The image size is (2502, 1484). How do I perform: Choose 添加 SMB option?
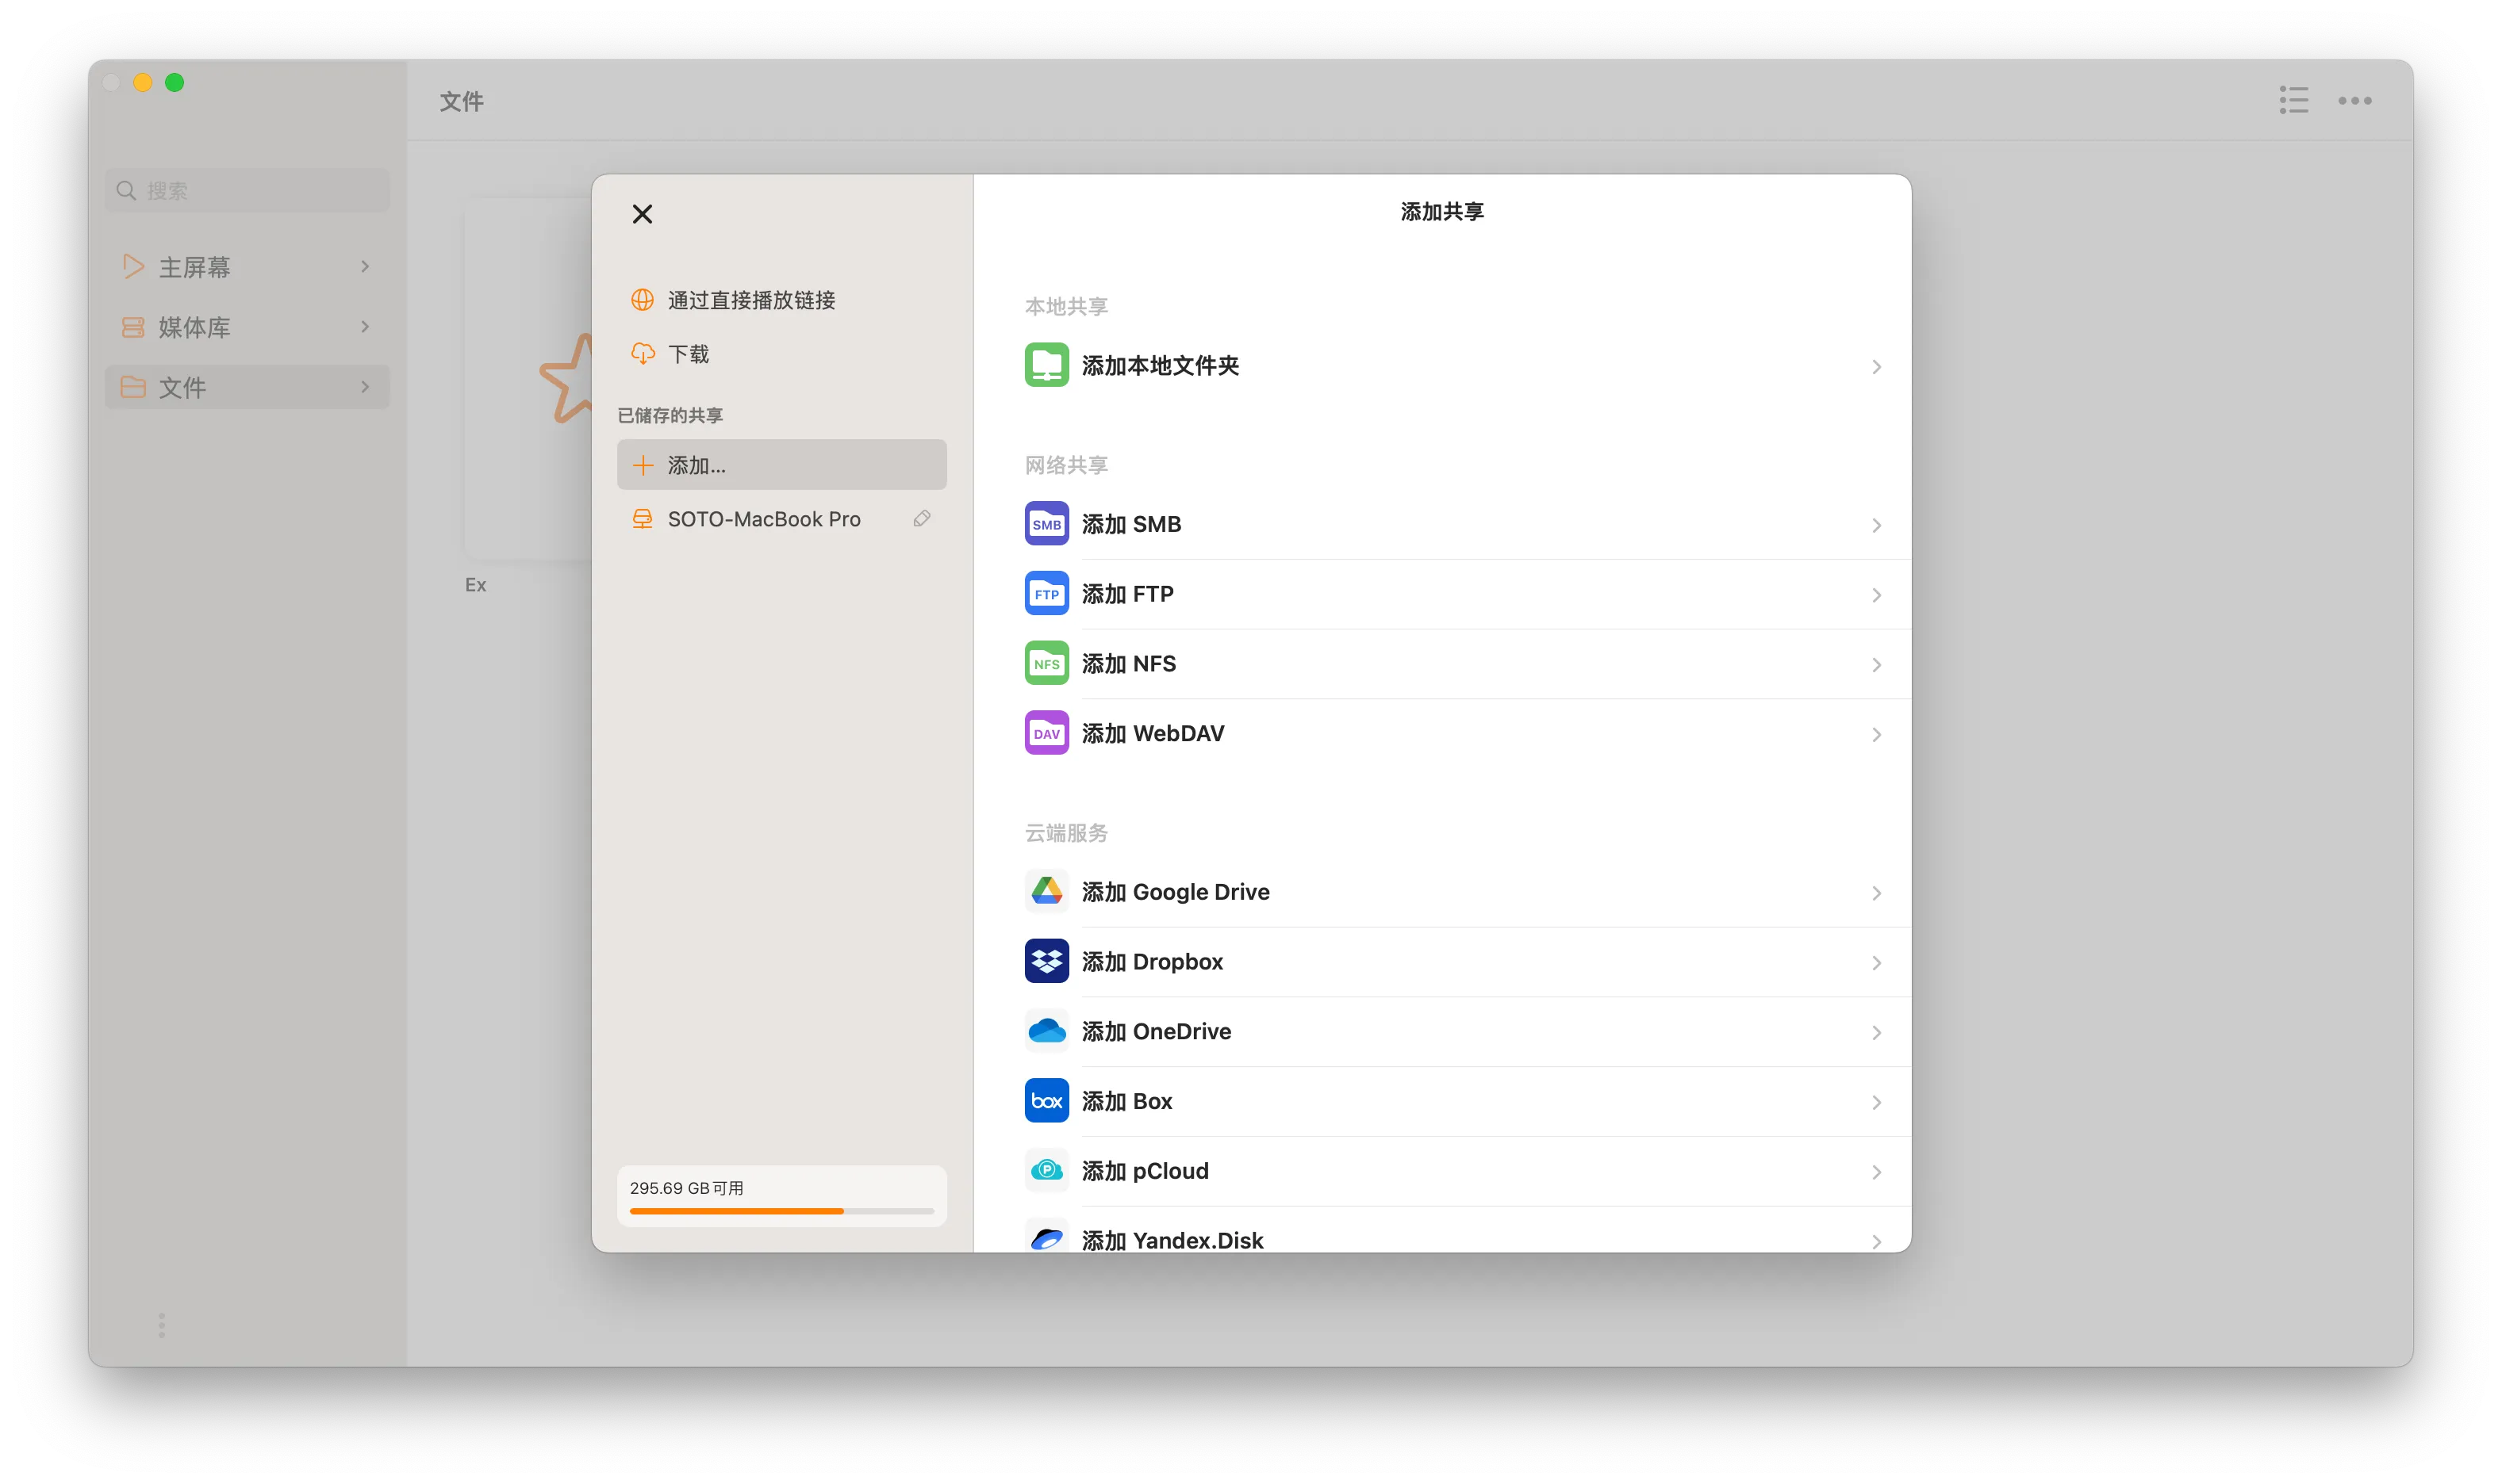[1467, 524]
